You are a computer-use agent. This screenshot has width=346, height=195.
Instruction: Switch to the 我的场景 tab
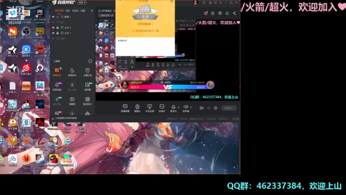point(59,10)
